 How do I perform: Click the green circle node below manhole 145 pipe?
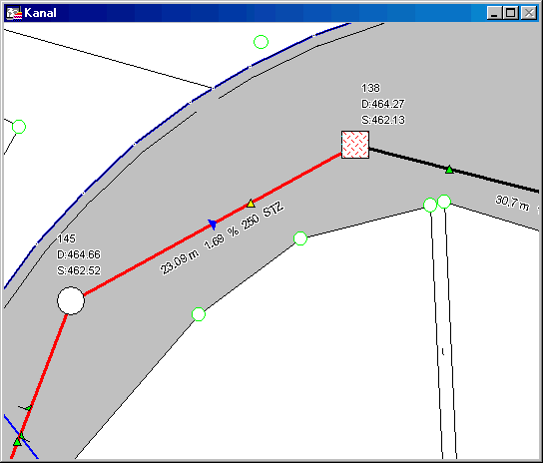(198, 314)
